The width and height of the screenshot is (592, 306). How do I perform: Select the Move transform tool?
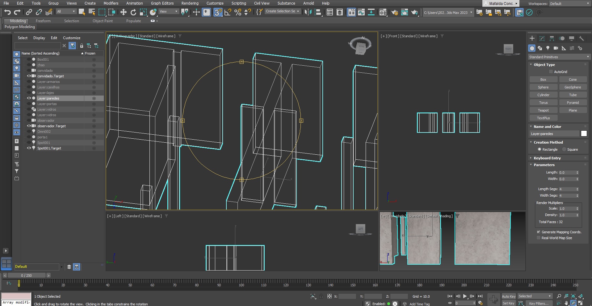[123, 12]
